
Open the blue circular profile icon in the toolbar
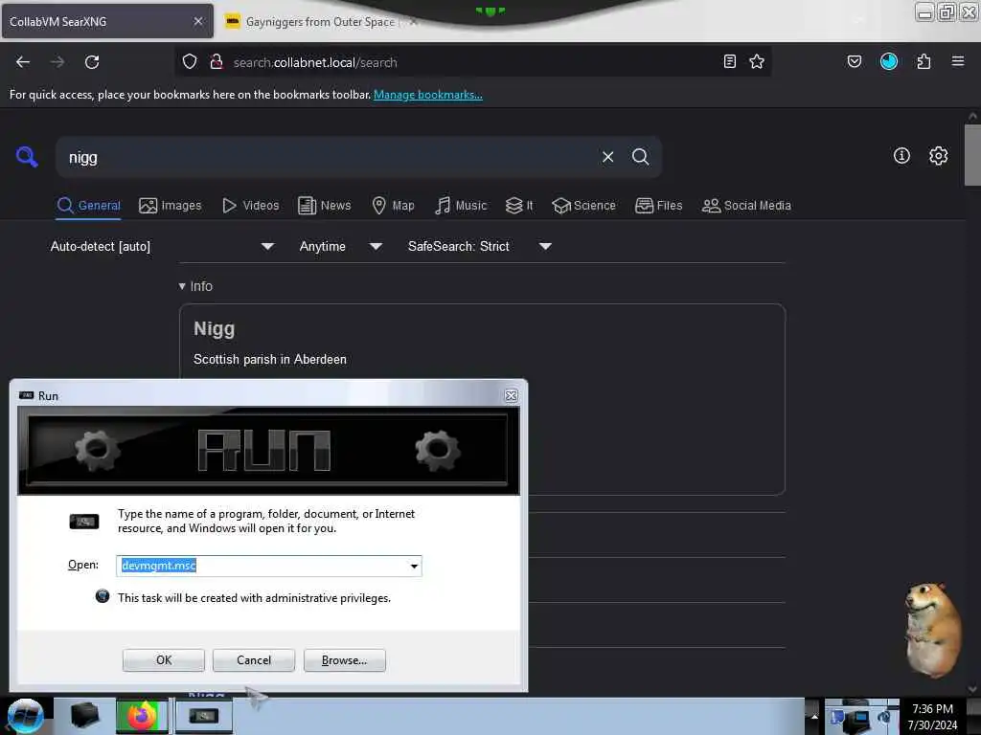(888, 61)
